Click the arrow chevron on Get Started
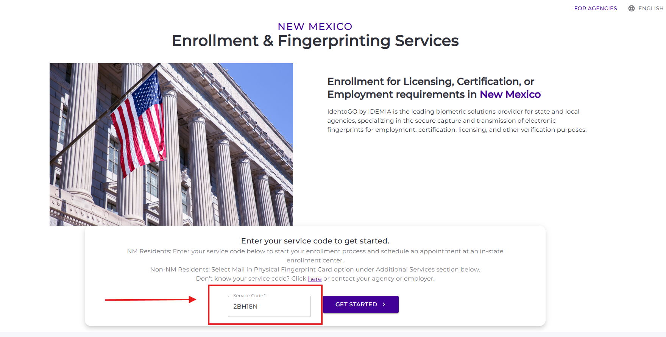 point(384,304)
